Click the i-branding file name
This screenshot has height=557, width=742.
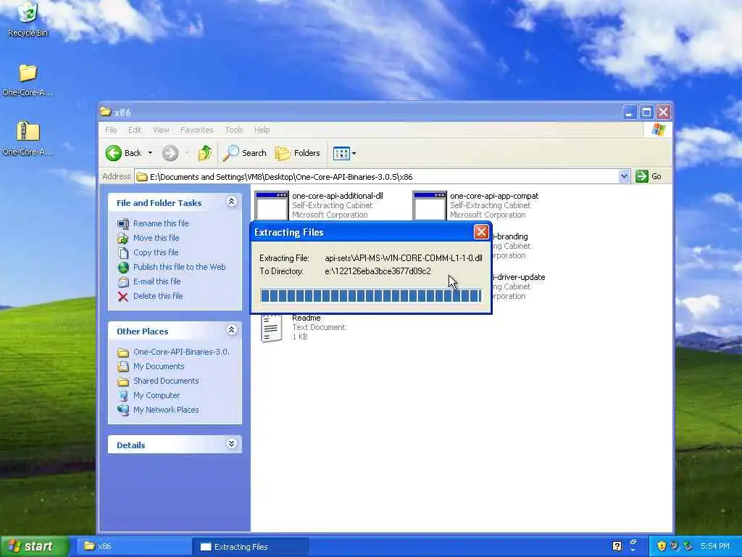click(510, 236)
